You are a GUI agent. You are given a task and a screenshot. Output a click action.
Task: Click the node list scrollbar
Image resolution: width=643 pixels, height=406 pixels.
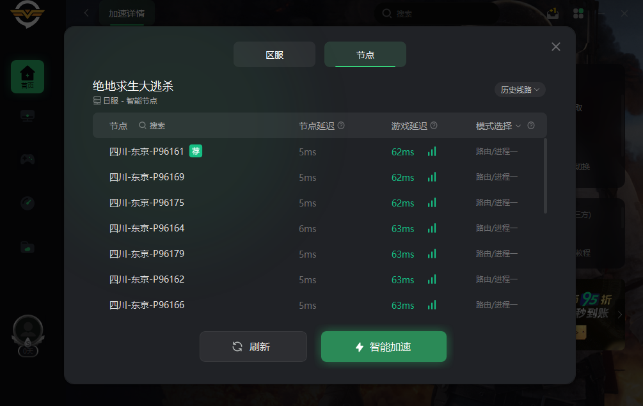pyautogui.click(x=545, y=176)
